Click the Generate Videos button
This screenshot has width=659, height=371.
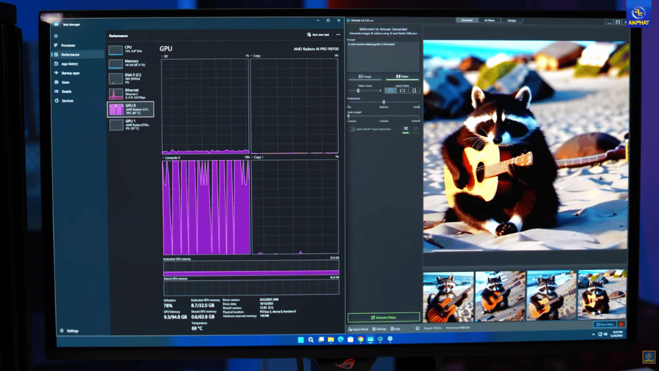pos(383,317)
